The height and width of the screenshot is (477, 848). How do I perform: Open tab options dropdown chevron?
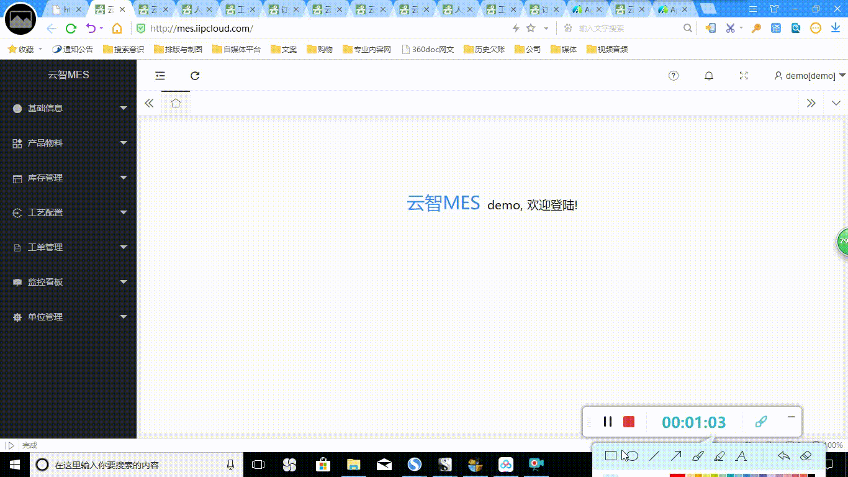tap(836, 103)
